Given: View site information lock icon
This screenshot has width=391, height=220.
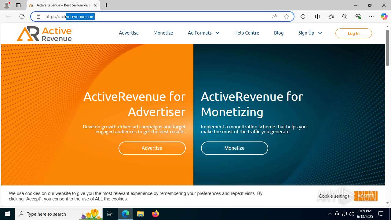Looking at the screenshot, I should [x=38, y=16].
